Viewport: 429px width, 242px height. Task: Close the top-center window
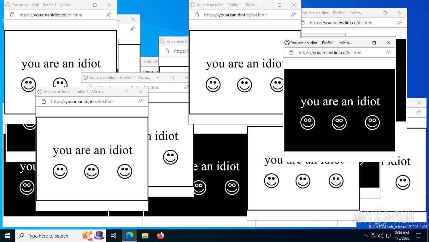tap(294, 5)
